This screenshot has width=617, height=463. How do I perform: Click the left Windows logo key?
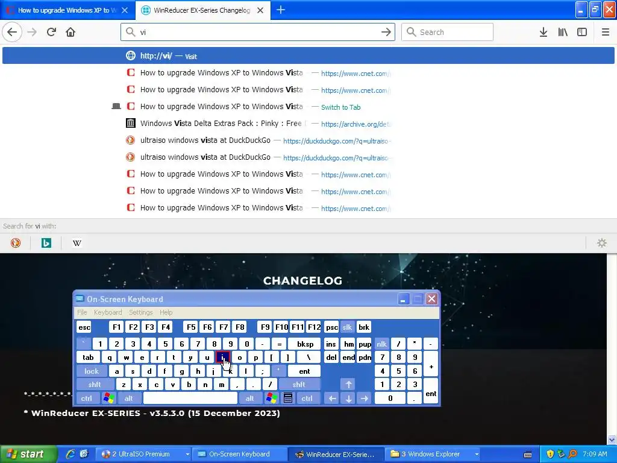click(108, 398)
